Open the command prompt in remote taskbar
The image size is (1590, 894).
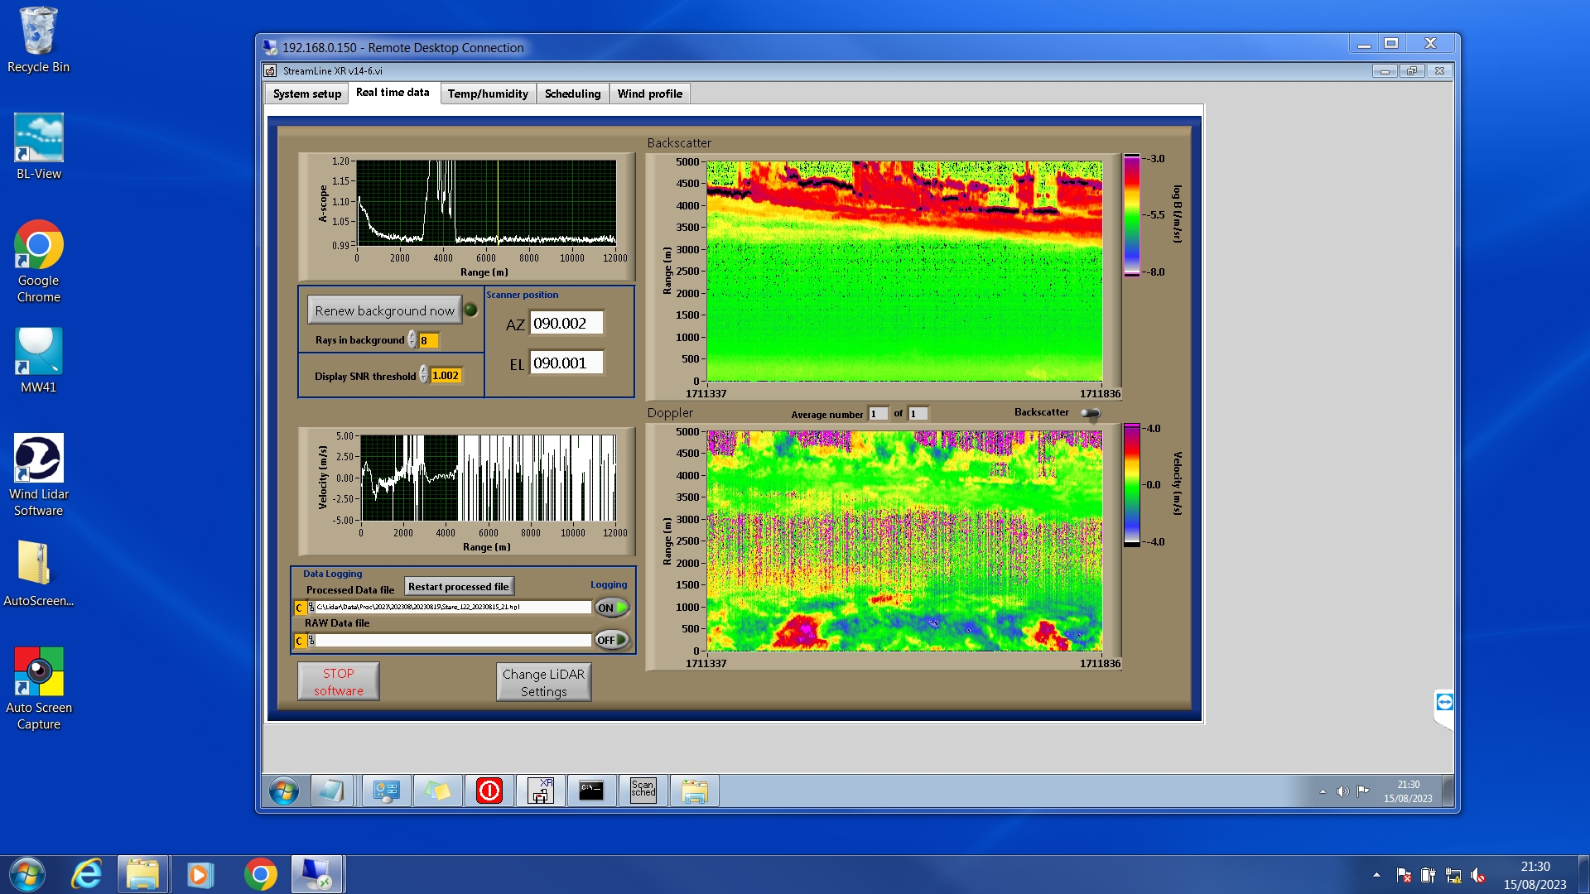(x=591, y=791)
